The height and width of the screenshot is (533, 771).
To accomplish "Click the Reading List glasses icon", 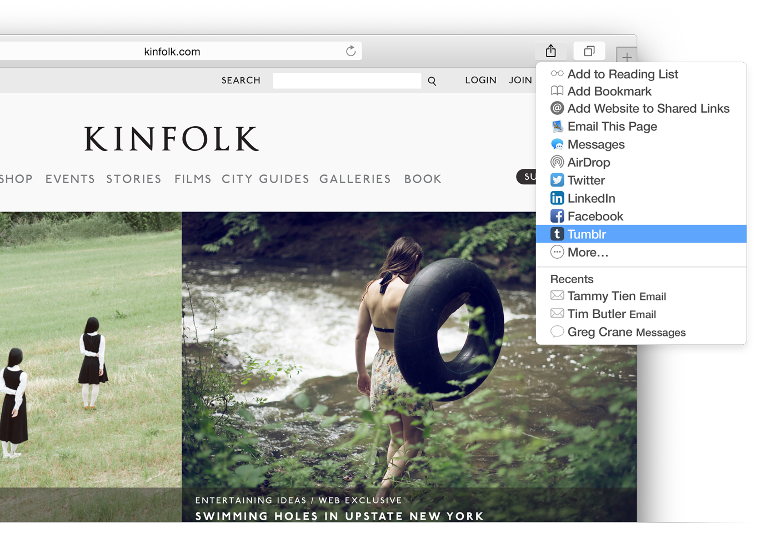I will pos(557,73).
